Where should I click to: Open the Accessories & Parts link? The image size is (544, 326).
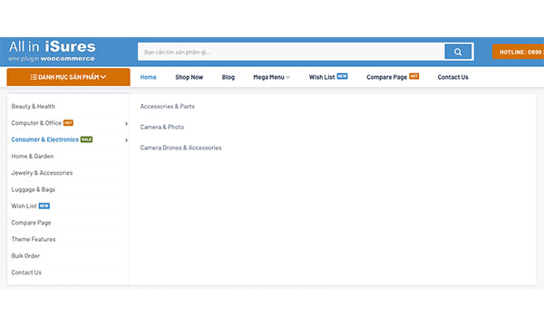[167, 106]
